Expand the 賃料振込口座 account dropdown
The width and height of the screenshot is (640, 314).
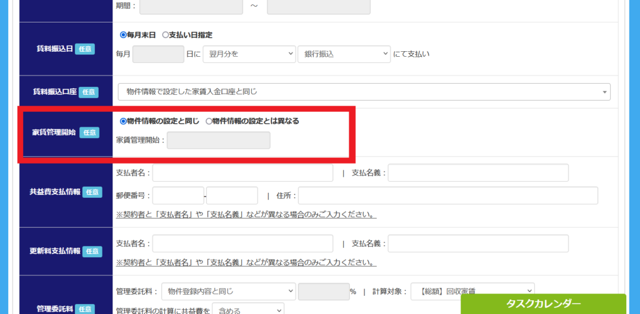pos(364,92)
